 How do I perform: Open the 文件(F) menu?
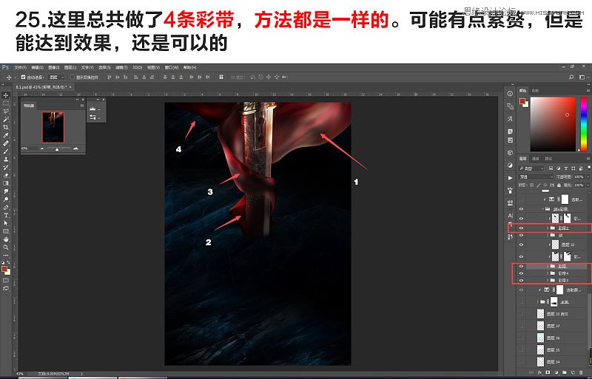click(21, 67)
